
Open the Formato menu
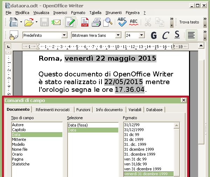(78, 13)
